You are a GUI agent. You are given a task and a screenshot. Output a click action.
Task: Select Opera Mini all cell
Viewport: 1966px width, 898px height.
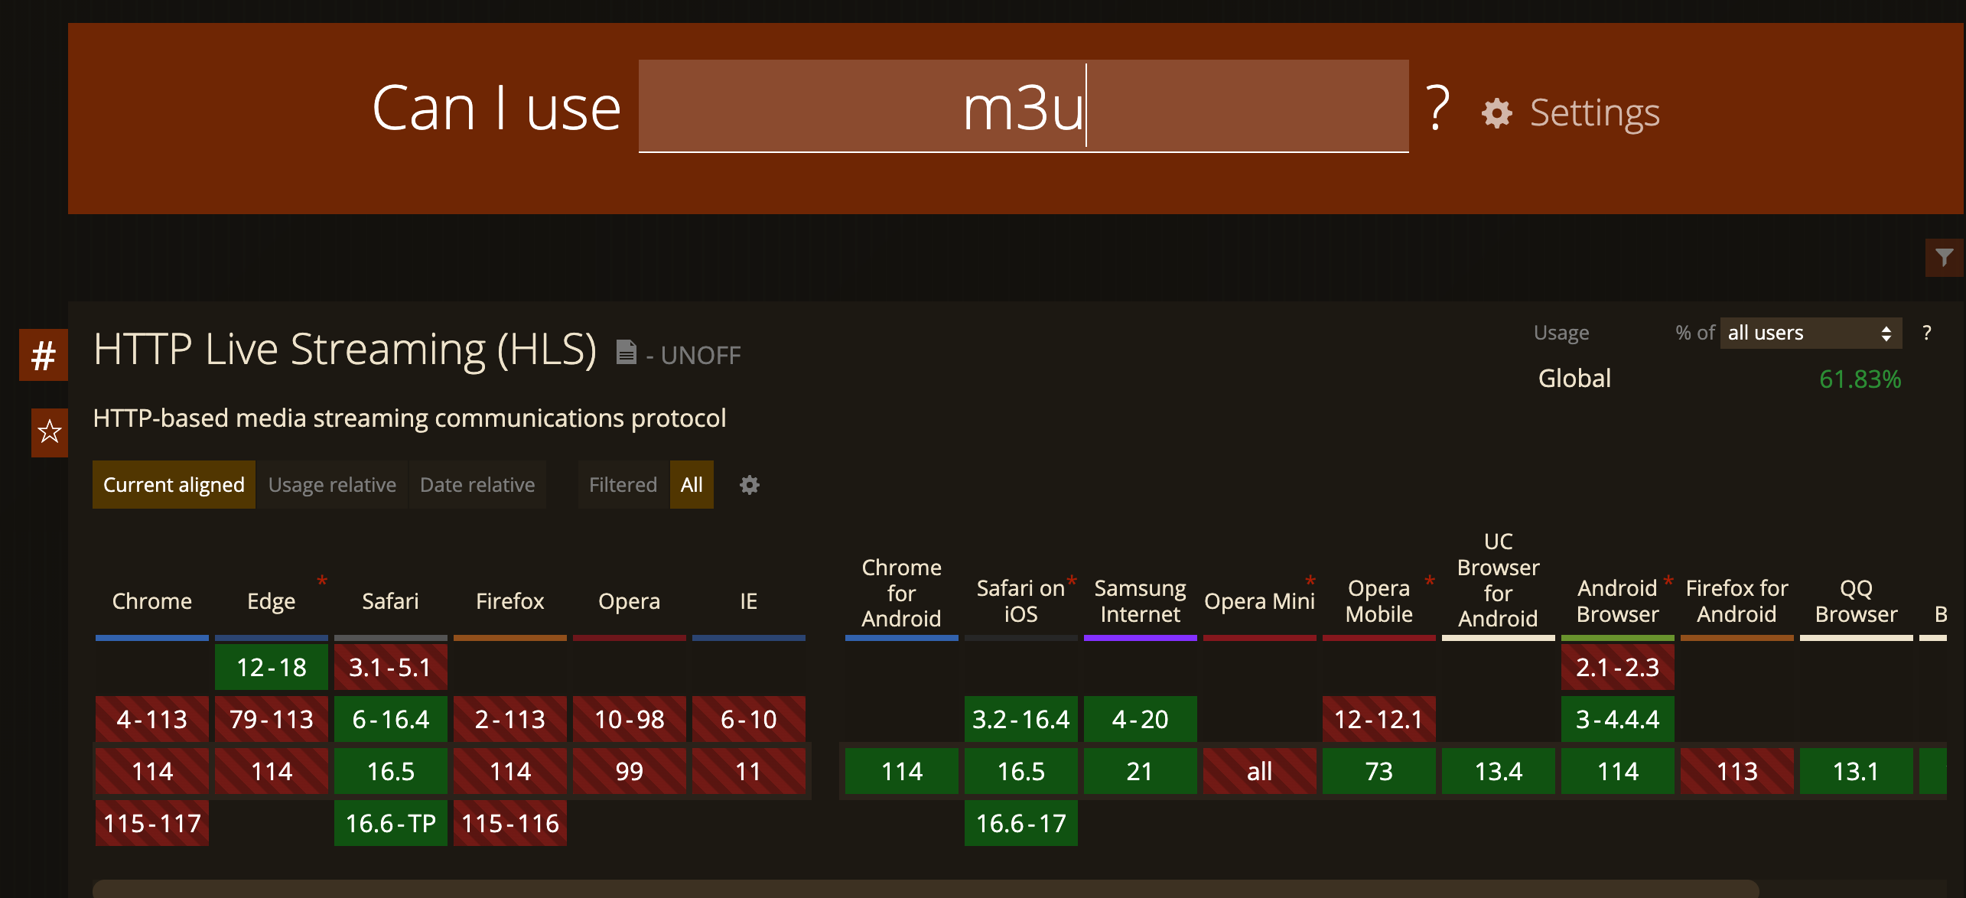[1260, 771]
